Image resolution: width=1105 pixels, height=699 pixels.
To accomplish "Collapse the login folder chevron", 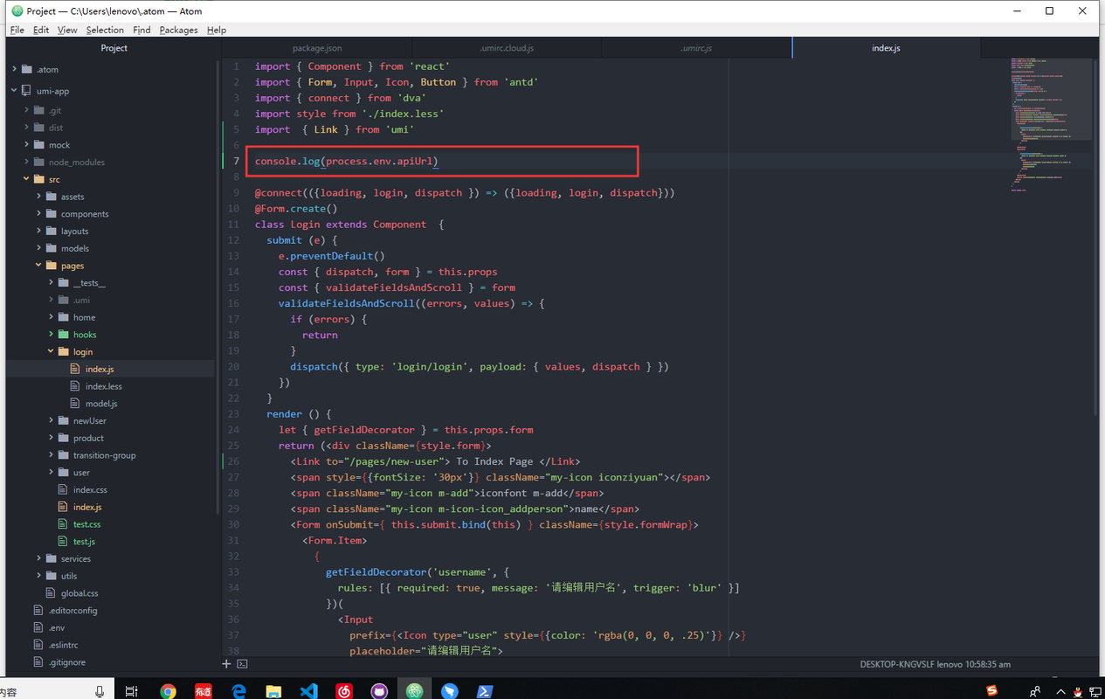I will coord(52,351).
